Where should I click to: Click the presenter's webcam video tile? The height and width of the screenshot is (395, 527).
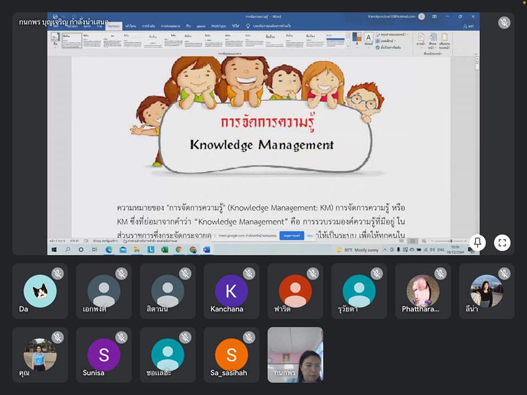(x=295, y=355)
